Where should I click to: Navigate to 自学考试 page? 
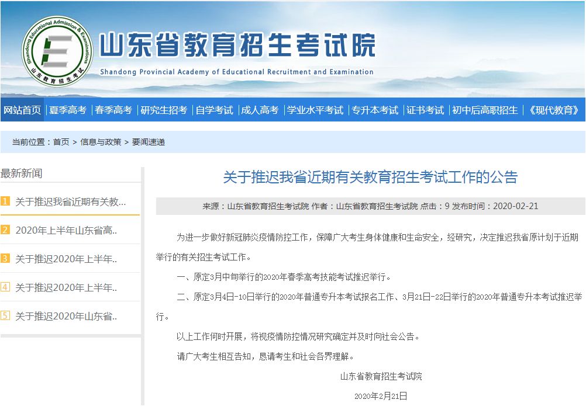(214, 110)
